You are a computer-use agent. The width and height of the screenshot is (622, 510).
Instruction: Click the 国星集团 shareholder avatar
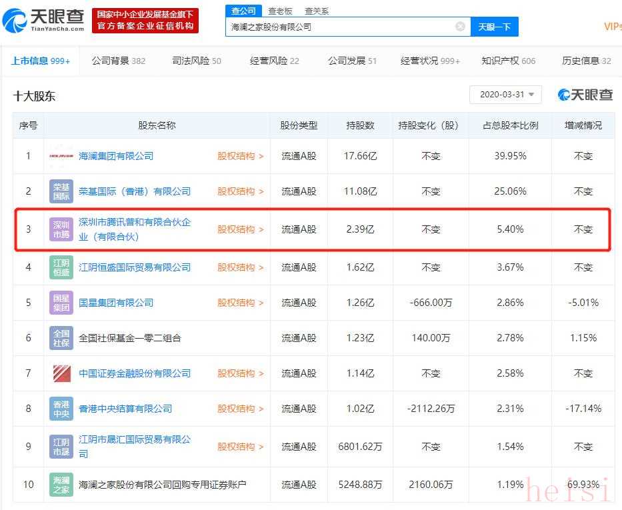tap(61, 303)
